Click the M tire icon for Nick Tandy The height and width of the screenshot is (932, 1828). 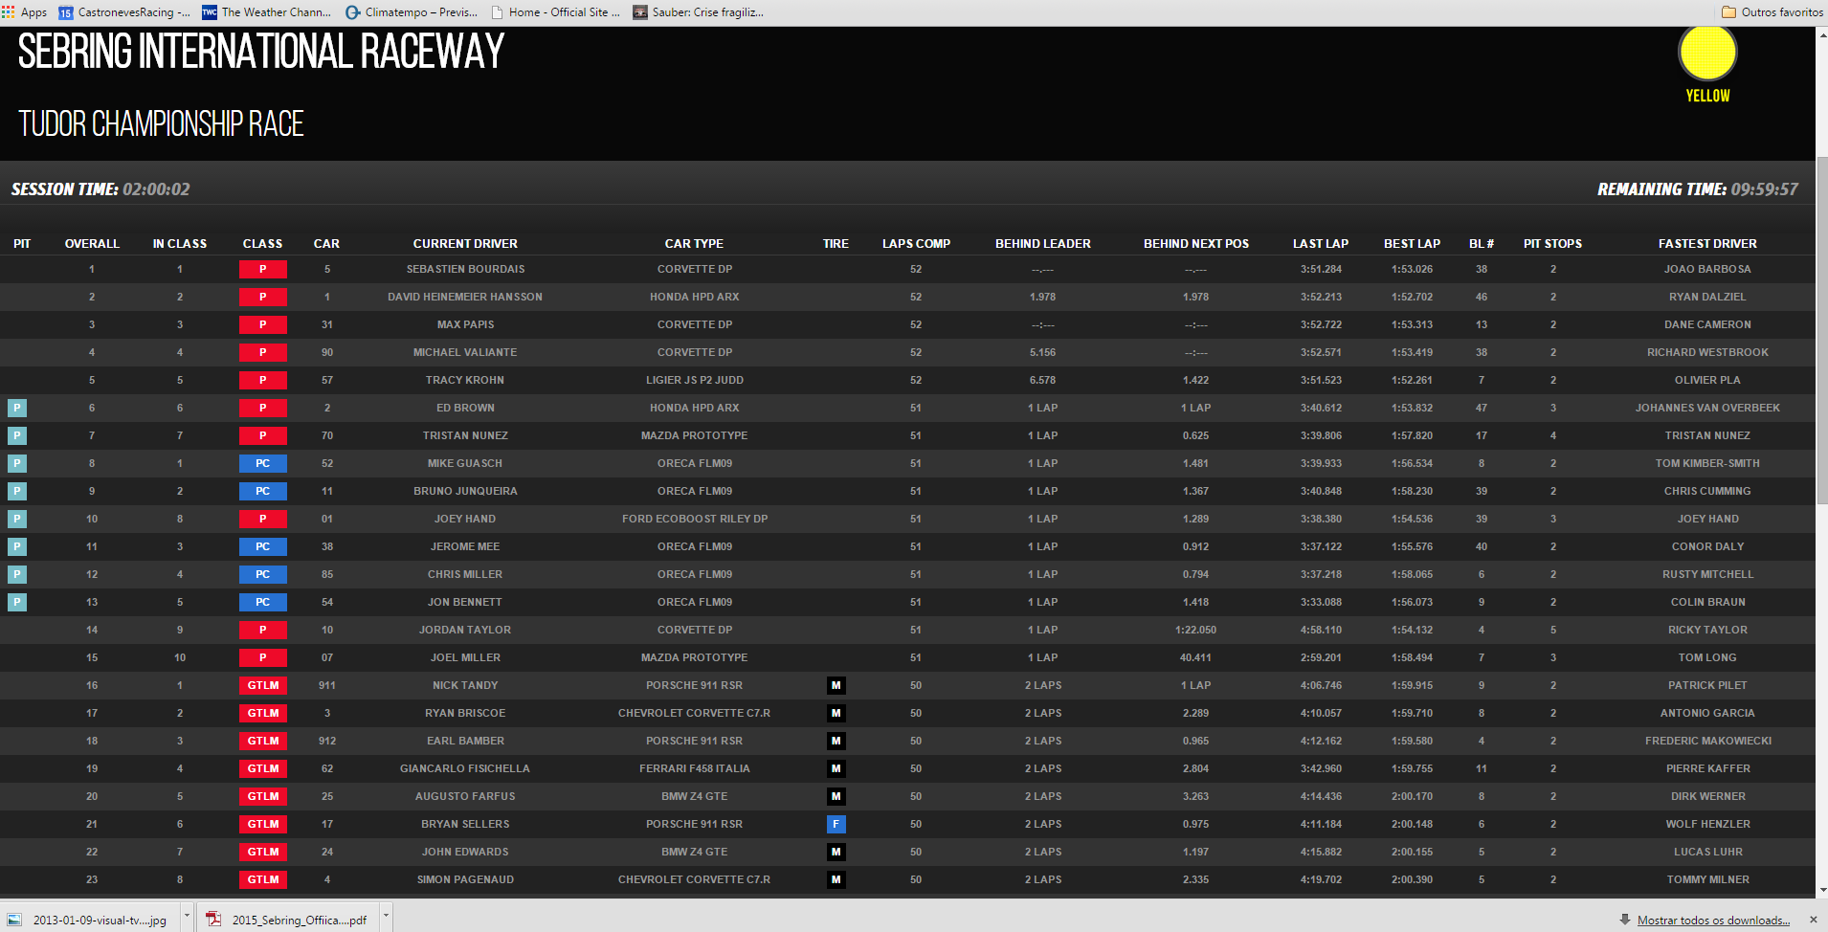point(836,685)
